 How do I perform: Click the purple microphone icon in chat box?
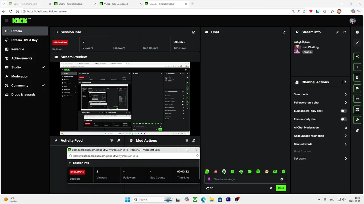(209, 179)
